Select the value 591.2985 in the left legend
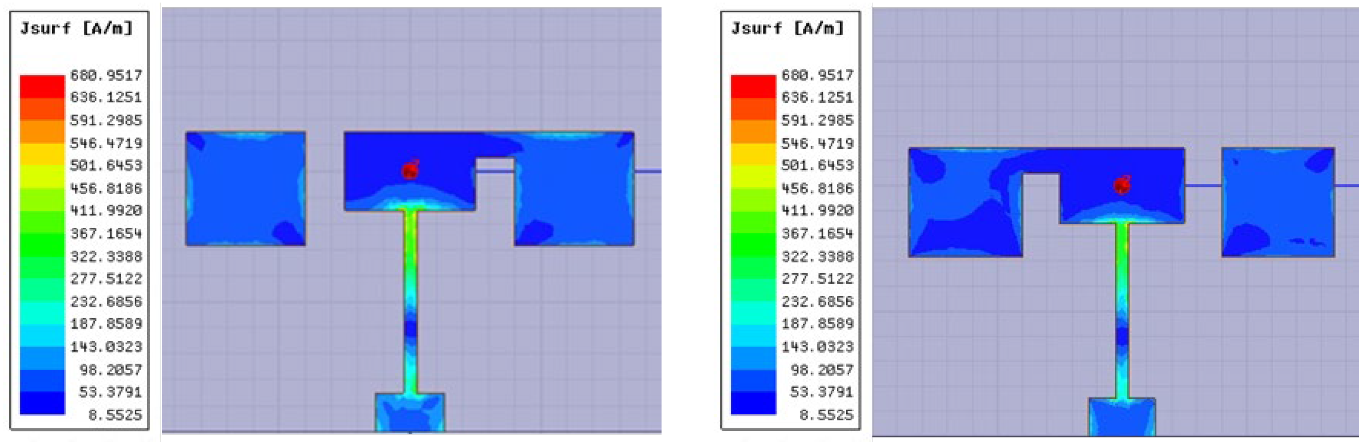The width and height of the screenshot is (1370, 447). (106, 120)
